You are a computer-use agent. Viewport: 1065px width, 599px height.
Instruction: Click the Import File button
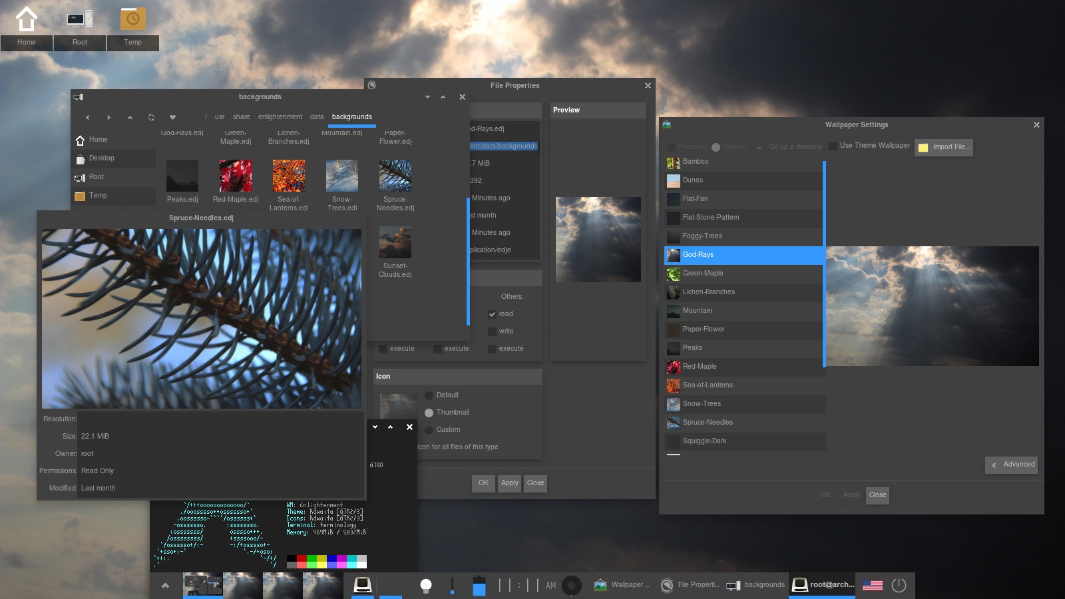point(945,147)
